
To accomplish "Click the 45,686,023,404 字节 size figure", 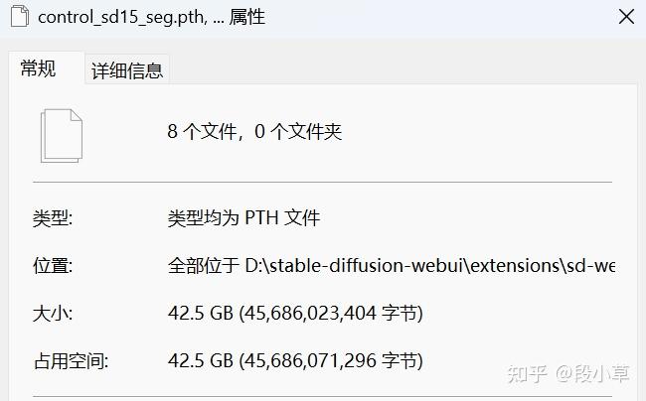I will click(331, 314).
